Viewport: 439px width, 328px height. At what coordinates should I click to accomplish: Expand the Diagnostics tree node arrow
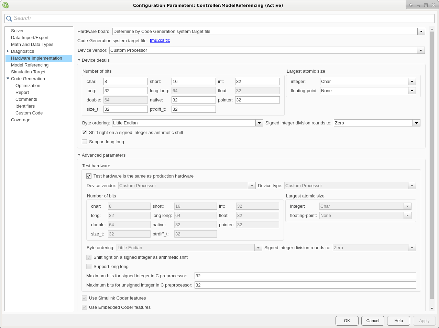coord(8,51)
